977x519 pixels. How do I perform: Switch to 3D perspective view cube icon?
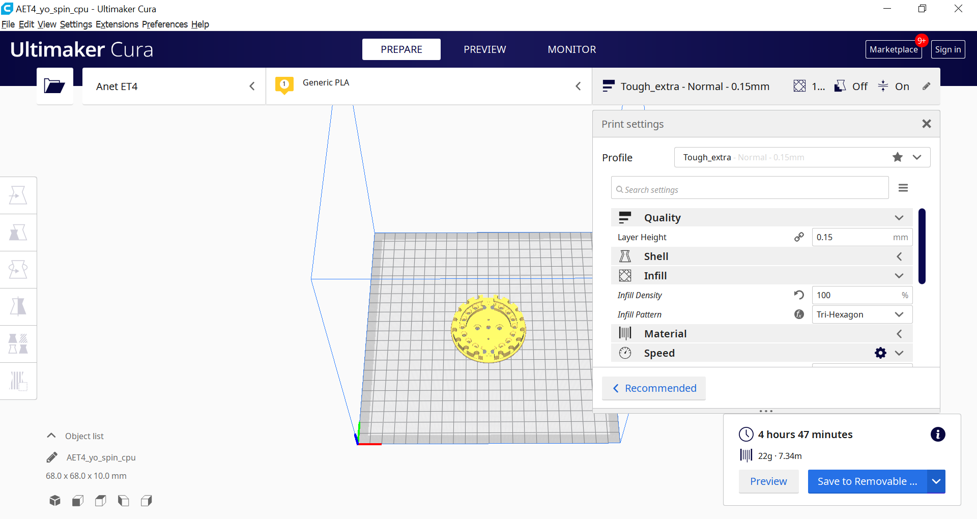point(55,501)
